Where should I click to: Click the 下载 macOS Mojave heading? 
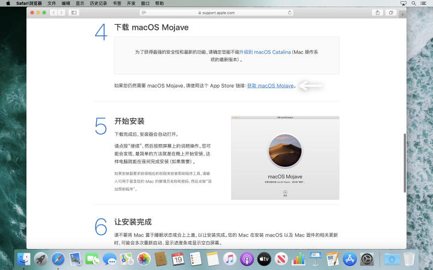point(152,27)
